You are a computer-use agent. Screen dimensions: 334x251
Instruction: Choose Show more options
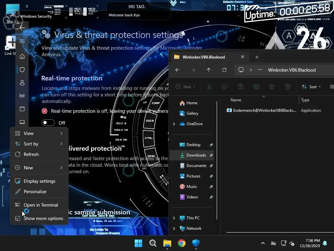39,218
